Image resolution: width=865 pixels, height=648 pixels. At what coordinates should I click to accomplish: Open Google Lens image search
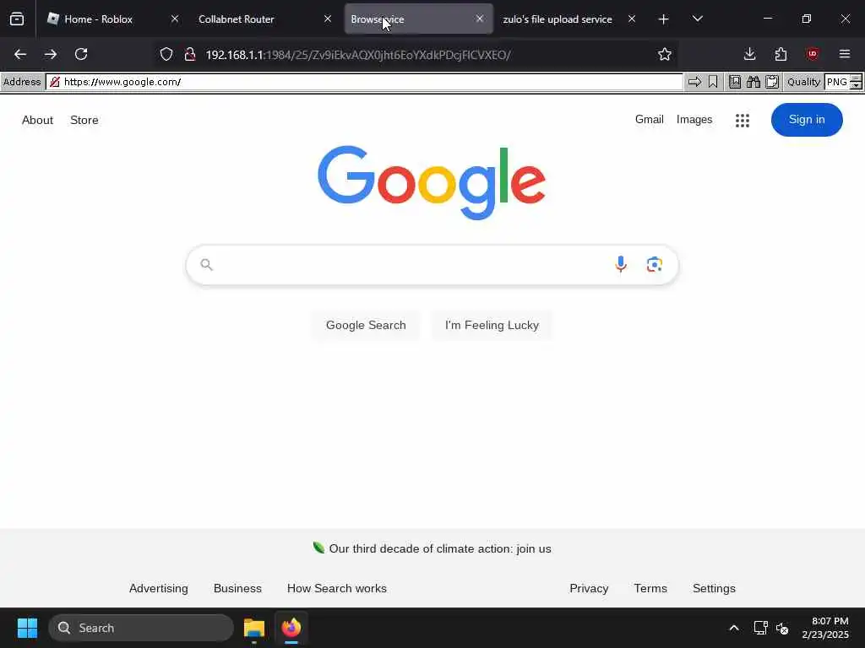click(x=655, y=265)
